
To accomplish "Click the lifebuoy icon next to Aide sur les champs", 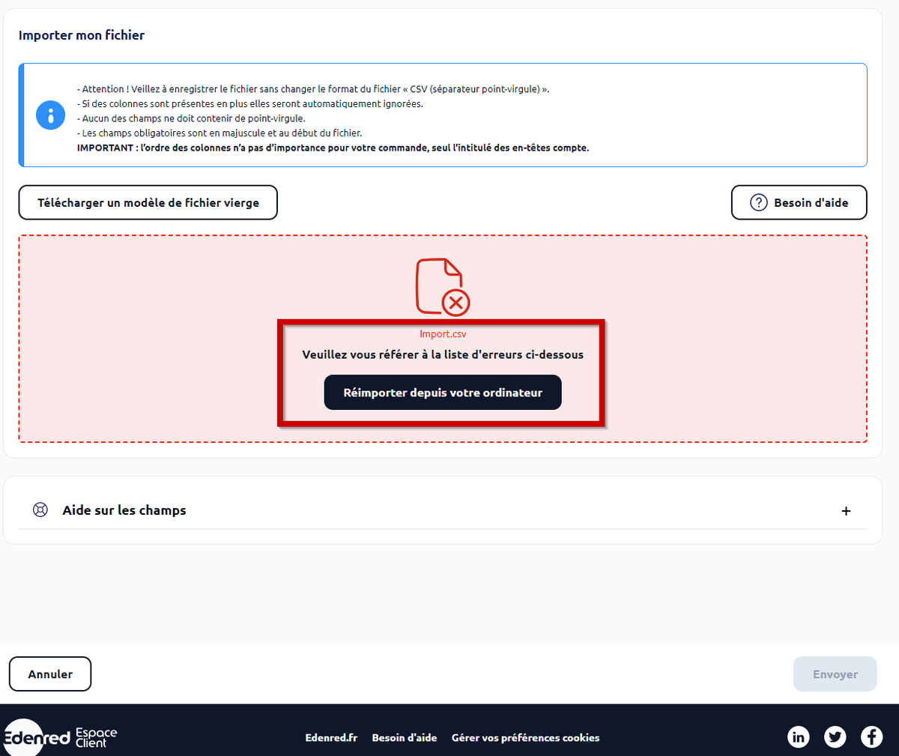I will (40, 510).
